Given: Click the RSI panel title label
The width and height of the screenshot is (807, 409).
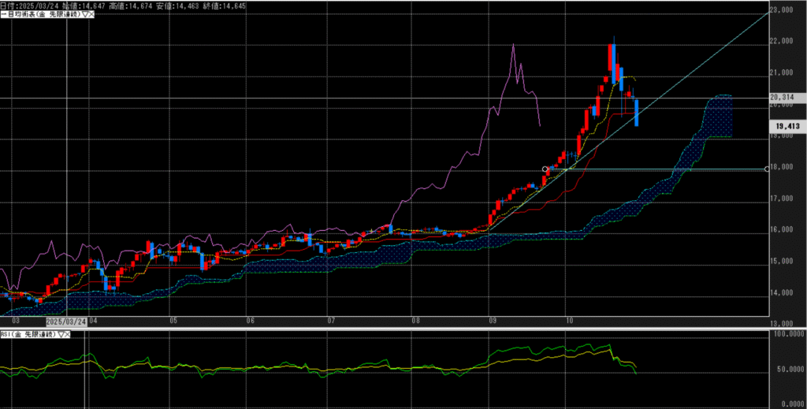Looking at the screenshot, I should [27, 335].
